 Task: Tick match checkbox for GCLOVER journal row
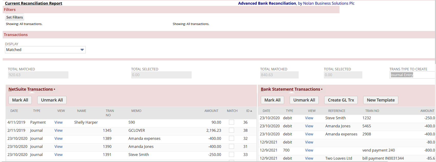click(x=231, y=131)
